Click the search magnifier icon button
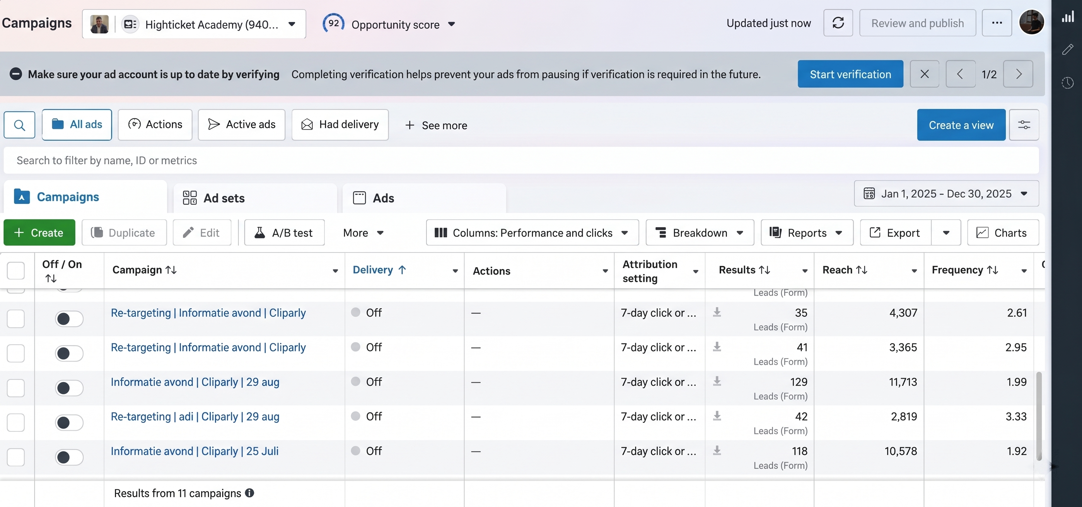This screenshot has height=507, width=1082. click(x=19, y=125)
